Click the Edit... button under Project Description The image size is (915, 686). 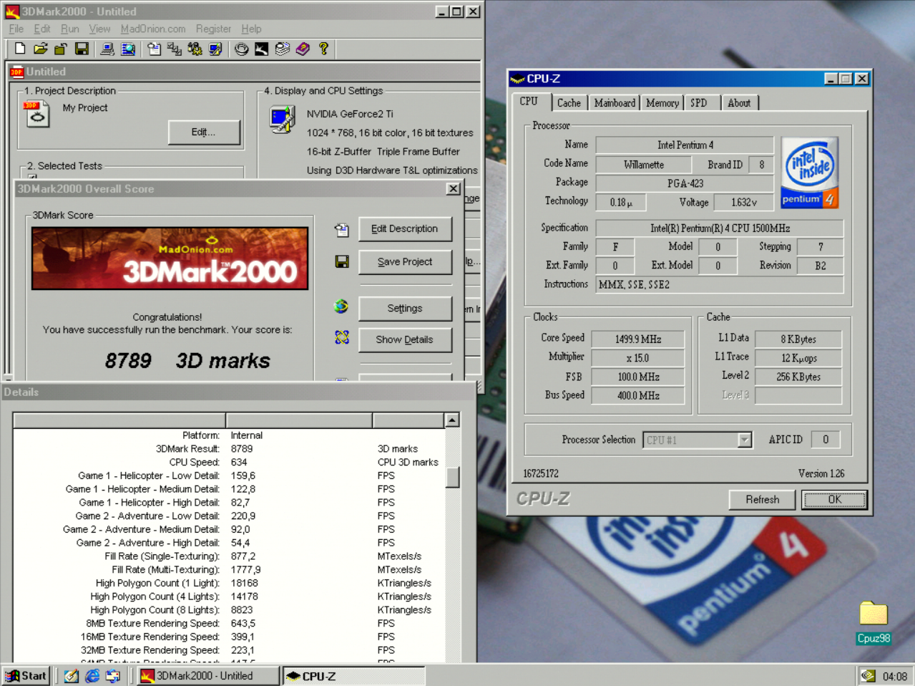pyautogui.click(x=204, y=132)
